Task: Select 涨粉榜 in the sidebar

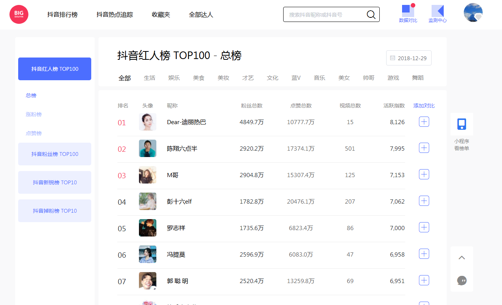Action: pos(34,114)
